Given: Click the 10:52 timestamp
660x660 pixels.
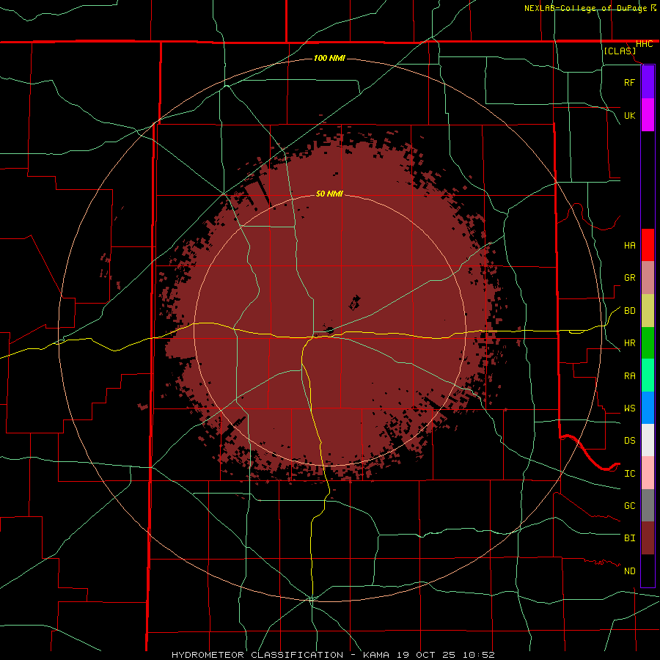Looking at the screenshot, I should point(479,655).
